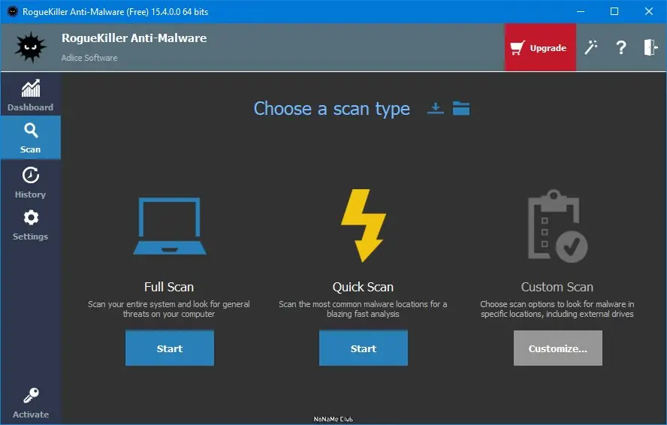Minimize the RogueKiller window

coord(581,11)
